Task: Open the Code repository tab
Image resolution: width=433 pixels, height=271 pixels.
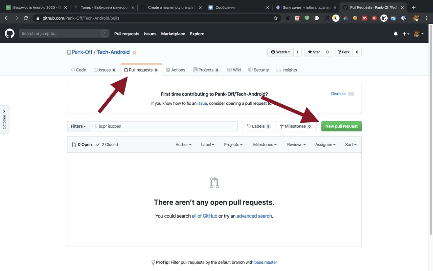Action: (x=78, y=70)
